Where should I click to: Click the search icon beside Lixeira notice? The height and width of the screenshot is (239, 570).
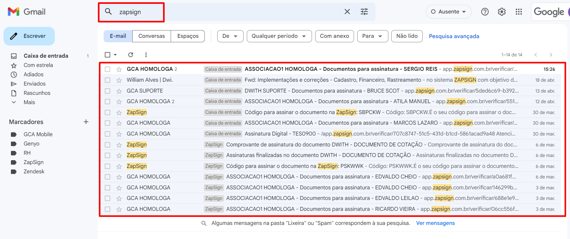pyautogui.click(x=204, y=223)
